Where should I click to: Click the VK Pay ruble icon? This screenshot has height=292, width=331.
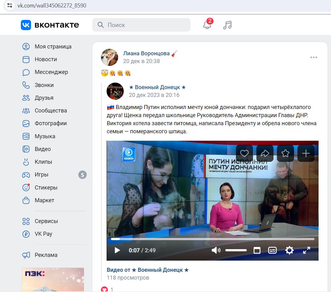26,234
